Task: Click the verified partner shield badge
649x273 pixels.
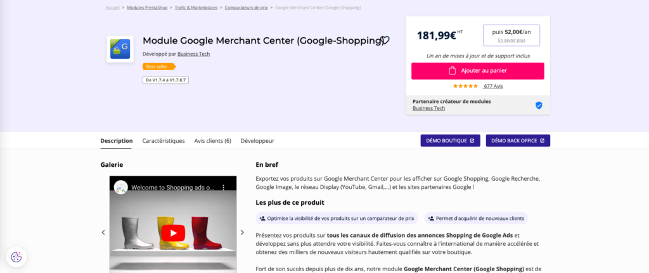Action: pyautogui.click(x=539, y=105)
